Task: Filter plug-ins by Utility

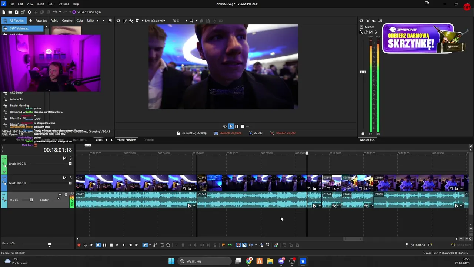Action: (90, 21)
